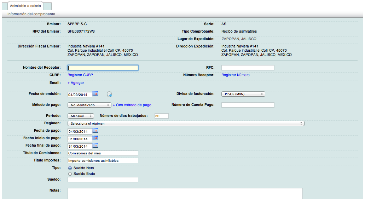
Task: Expand the Selecciona el régimen dropdown
Action: click(x=186, y=124)
